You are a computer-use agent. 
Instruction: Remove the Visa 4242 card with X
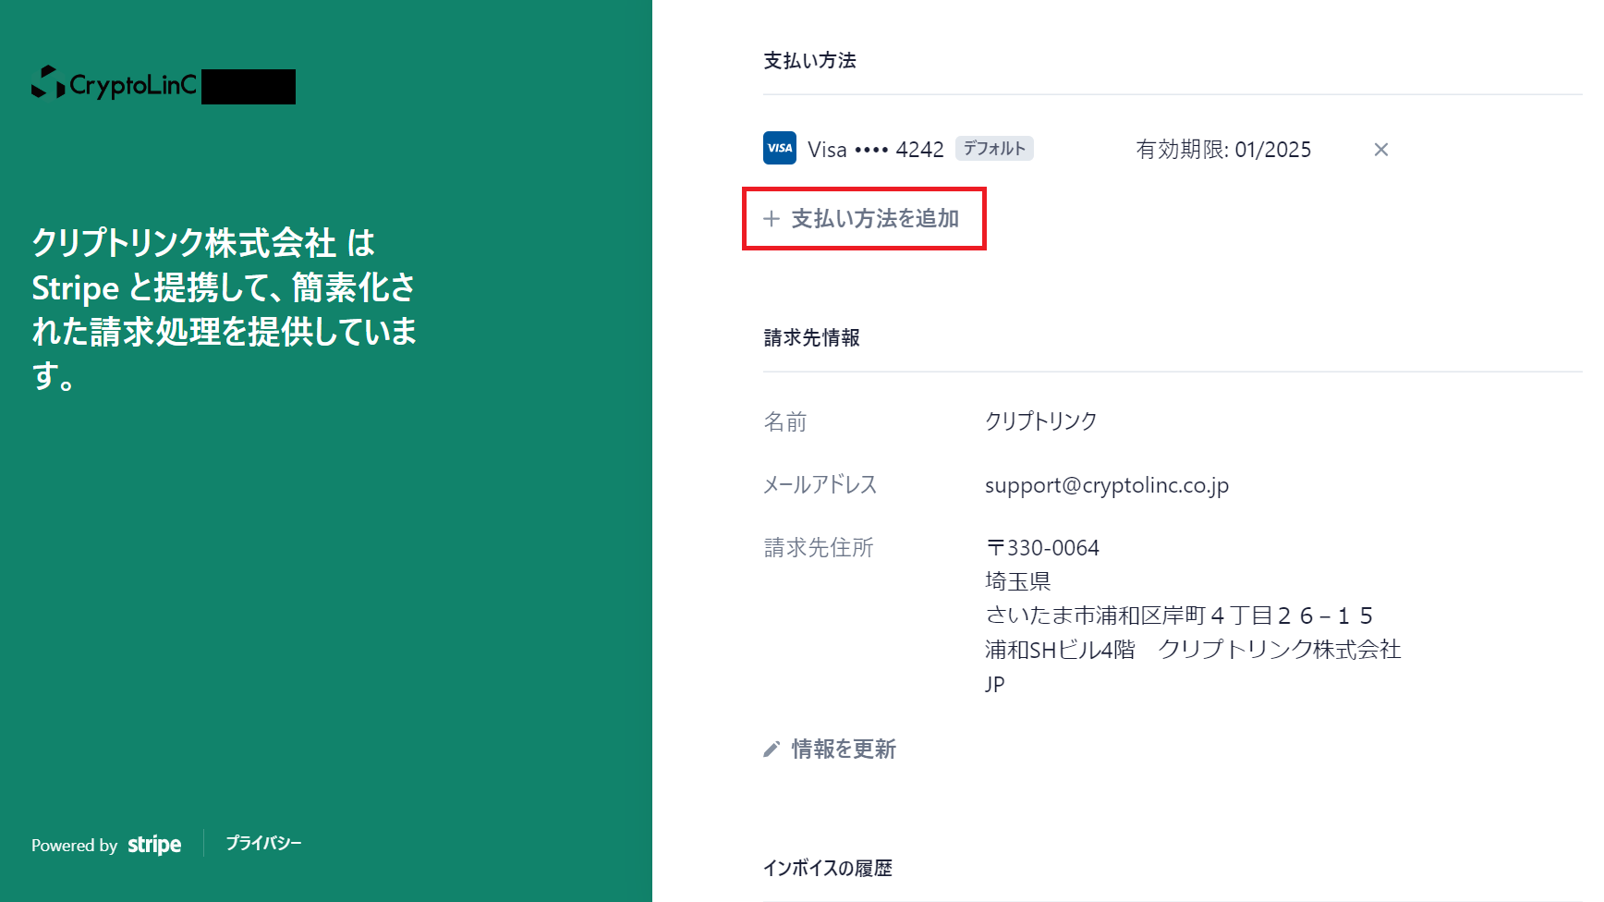pos(1381,150)
